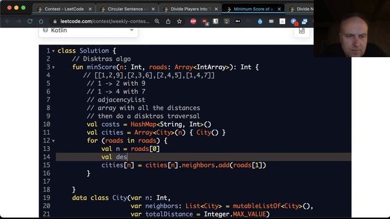Click the '// 1 -> 2 with 9' comment
Screen dimensions: 390x219
click(x=116, y=83)
